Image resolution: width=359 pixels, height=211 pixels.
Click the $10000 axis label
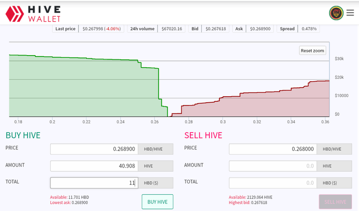click(x=341, y=96)
